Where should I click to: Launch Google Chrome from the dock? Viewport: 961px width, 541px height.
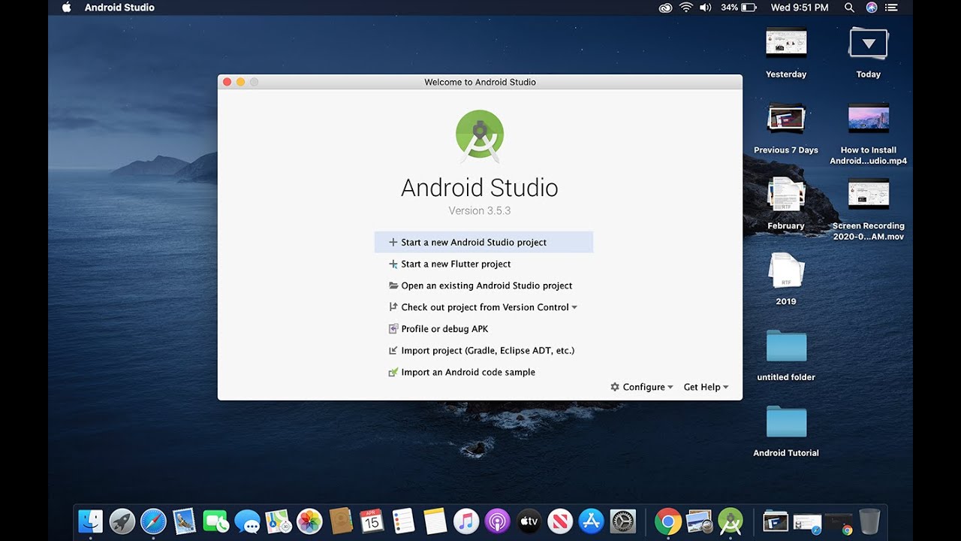[667, 521]
